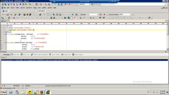Image resolution: width=169 pixels, height=95 pixels.
Task: Switch to the Query Viewer tab
Action: (x=54, y=55)
